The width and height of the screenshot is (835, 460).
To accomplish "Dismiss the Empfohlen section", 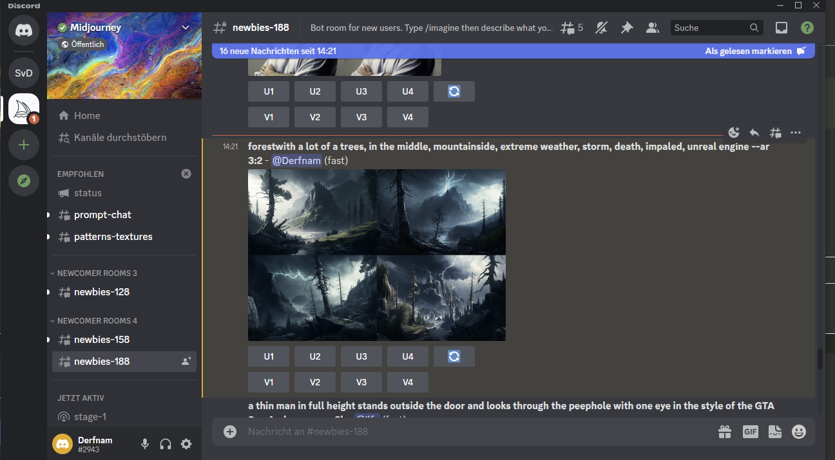I will click(x=186, y=174).
